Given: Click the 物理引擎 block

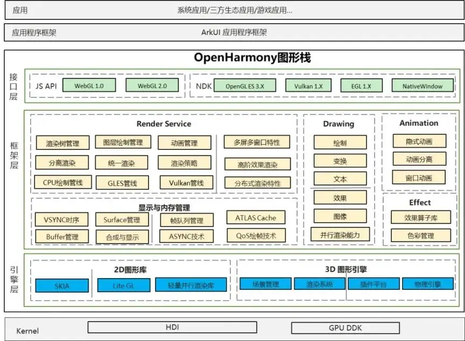Looking at the screenshot, I should point(428,284).
